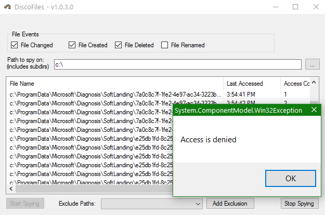Viewport: 325px width, 215px height.
Task: Click the list's scroll up arrow
Action: point(314,83)
